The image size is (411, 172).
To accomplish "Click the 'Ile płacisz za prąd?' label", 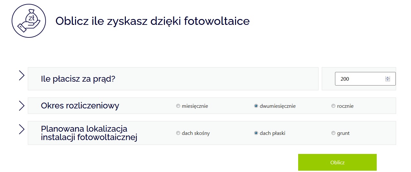I will coord(78,79).
